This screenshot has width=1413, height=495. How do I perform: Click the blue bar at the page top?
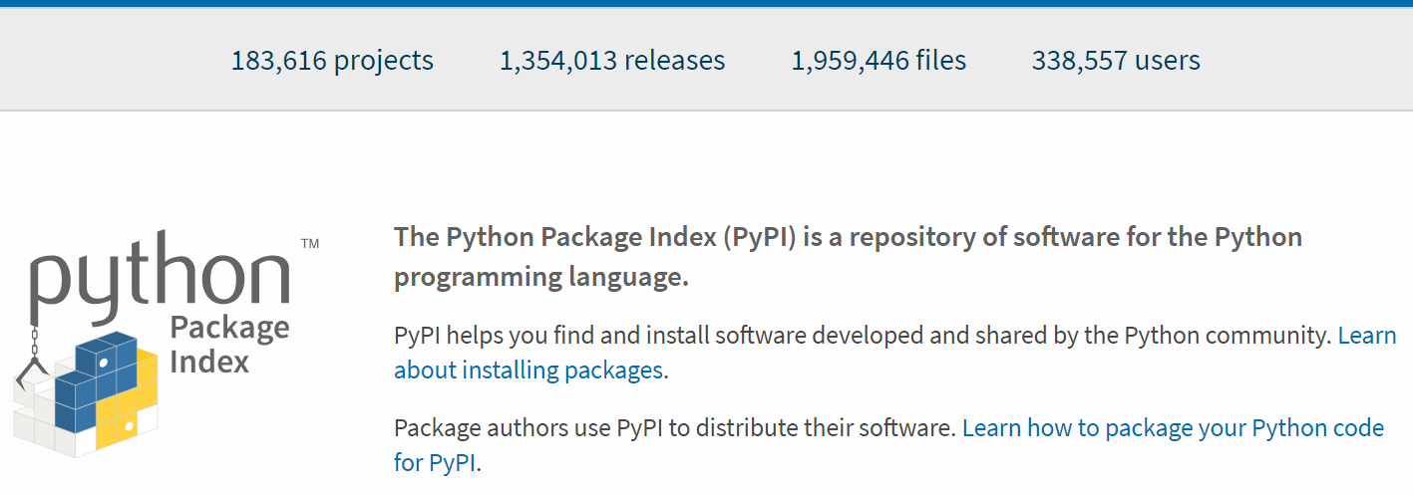click(x=706, y=3)
